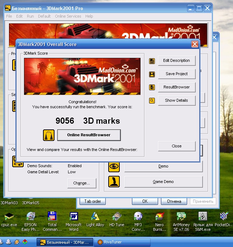233x247 pixels.
Task: Open ArtMoney SE v7.06 desktop shortcut
Action: [181, 216]
